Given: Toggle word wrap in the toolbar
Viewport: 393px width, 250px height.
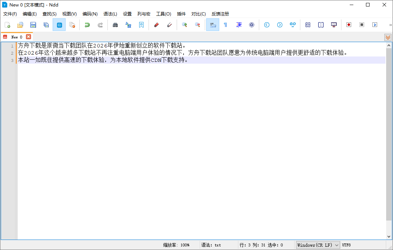Looking at the screenshot, I should pyautogui.click(x=212, y=25).
